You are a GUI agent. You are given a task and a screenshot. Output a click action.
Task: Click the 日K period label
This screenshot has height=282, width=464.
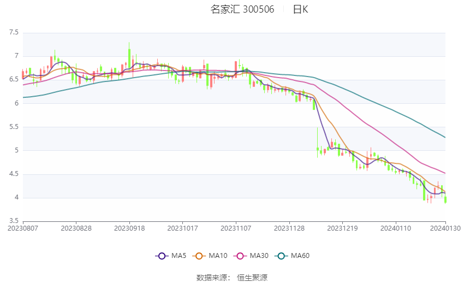tap(301, 9)
